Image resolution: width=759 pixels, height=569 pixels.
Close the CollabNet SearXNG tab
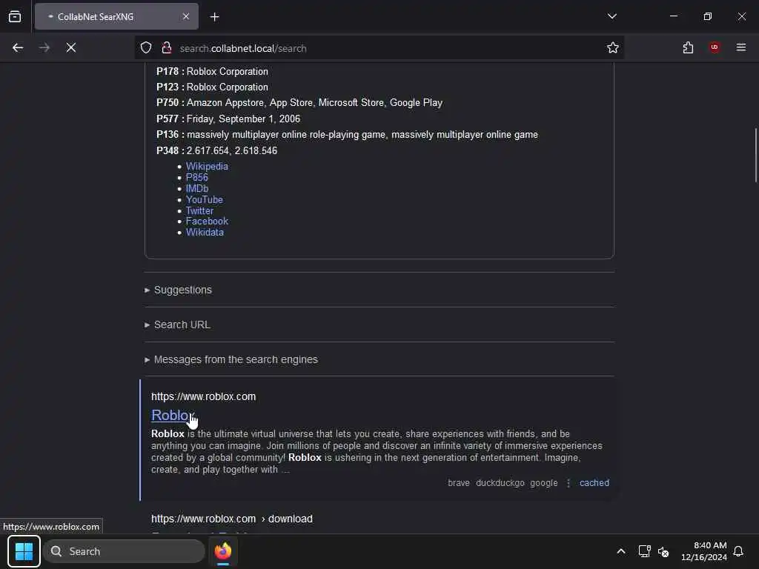click(x=186, y=17)
